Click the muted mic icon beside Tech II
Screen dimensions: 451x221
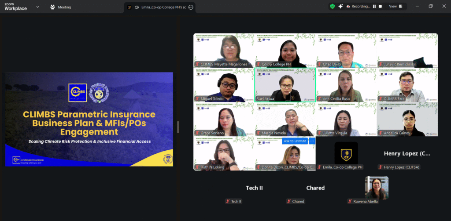tap(228, 202)
